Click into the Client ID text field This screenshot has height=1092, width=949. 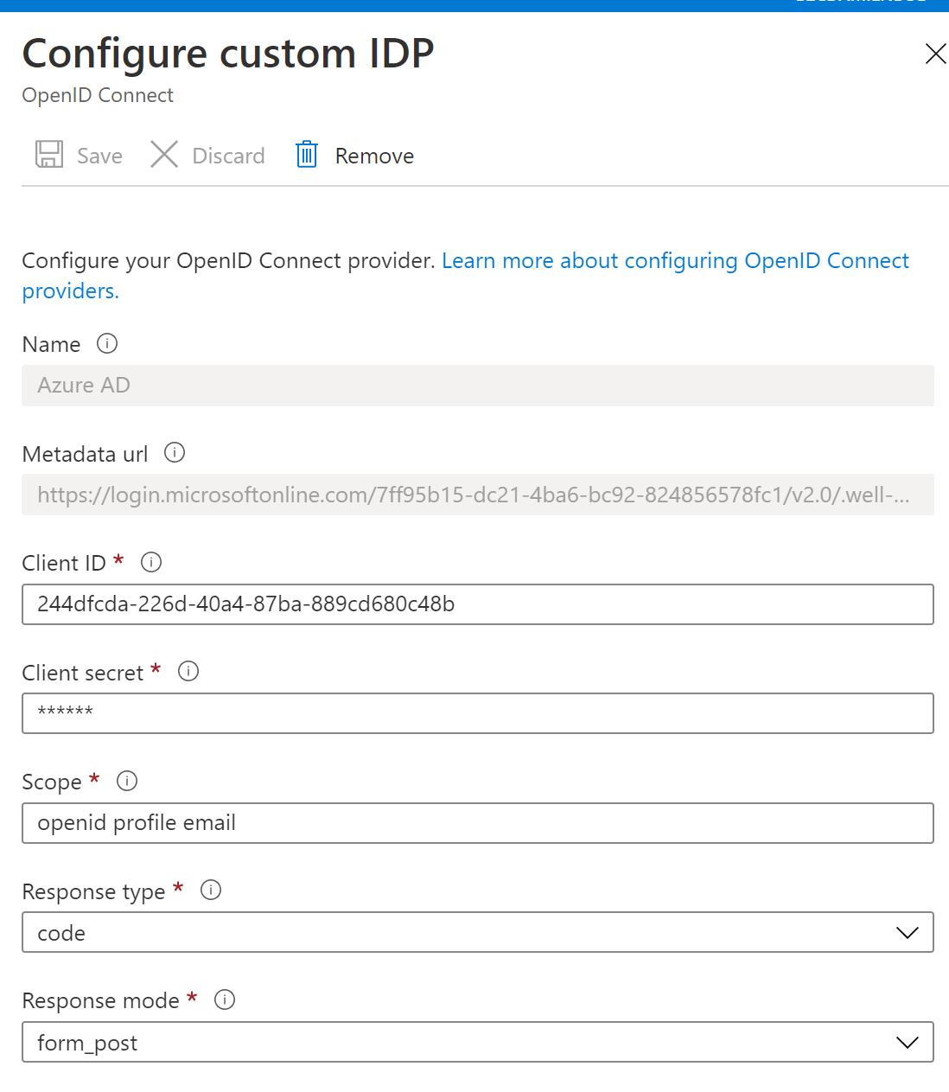(477, 604)
